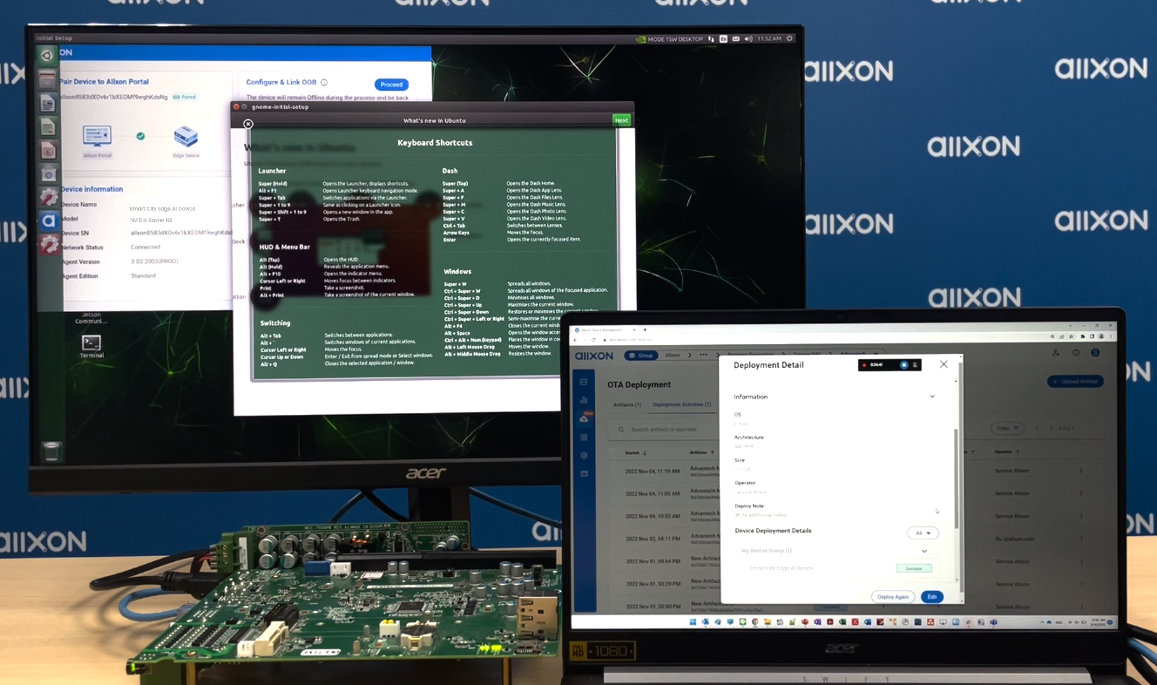Open row options for 2022 Nov 04, 11:19 AM
The image size is (1157, 685).
tap(1082, 471)
